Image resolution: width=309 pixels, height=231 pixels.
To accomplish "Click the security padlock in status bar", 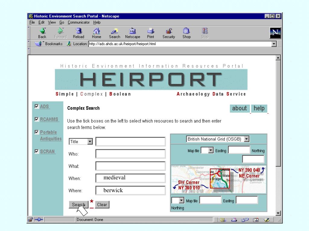I will (x=30, y=220).
